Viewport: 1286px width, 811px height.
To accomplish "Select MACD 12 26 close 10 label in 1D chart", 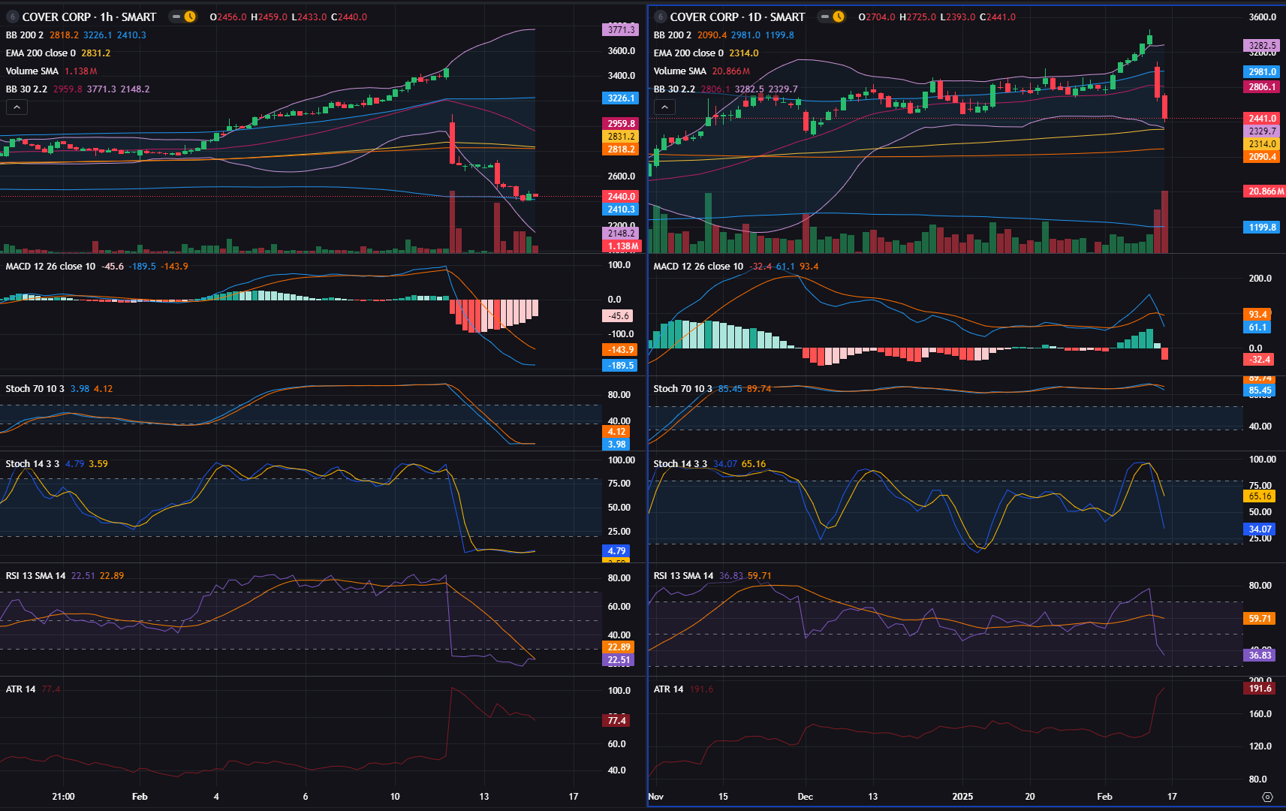I will click(698, 267).
